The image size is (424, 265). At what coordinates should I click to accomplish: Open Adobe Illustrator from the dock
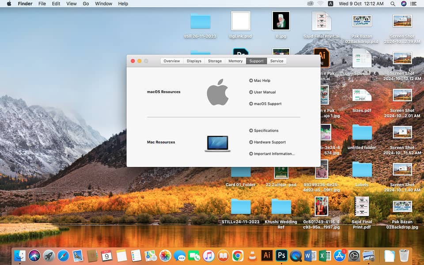267,255
